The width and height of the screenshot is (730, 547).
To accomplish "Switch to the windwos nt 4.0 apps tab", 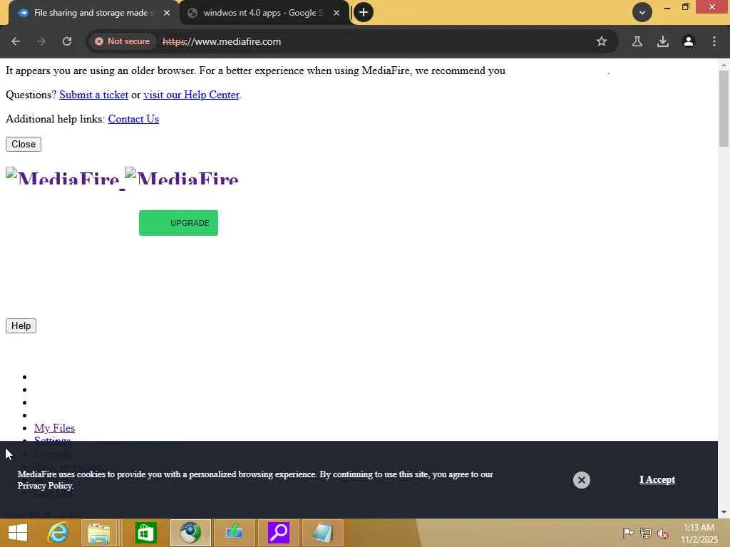I will point(263,13).
